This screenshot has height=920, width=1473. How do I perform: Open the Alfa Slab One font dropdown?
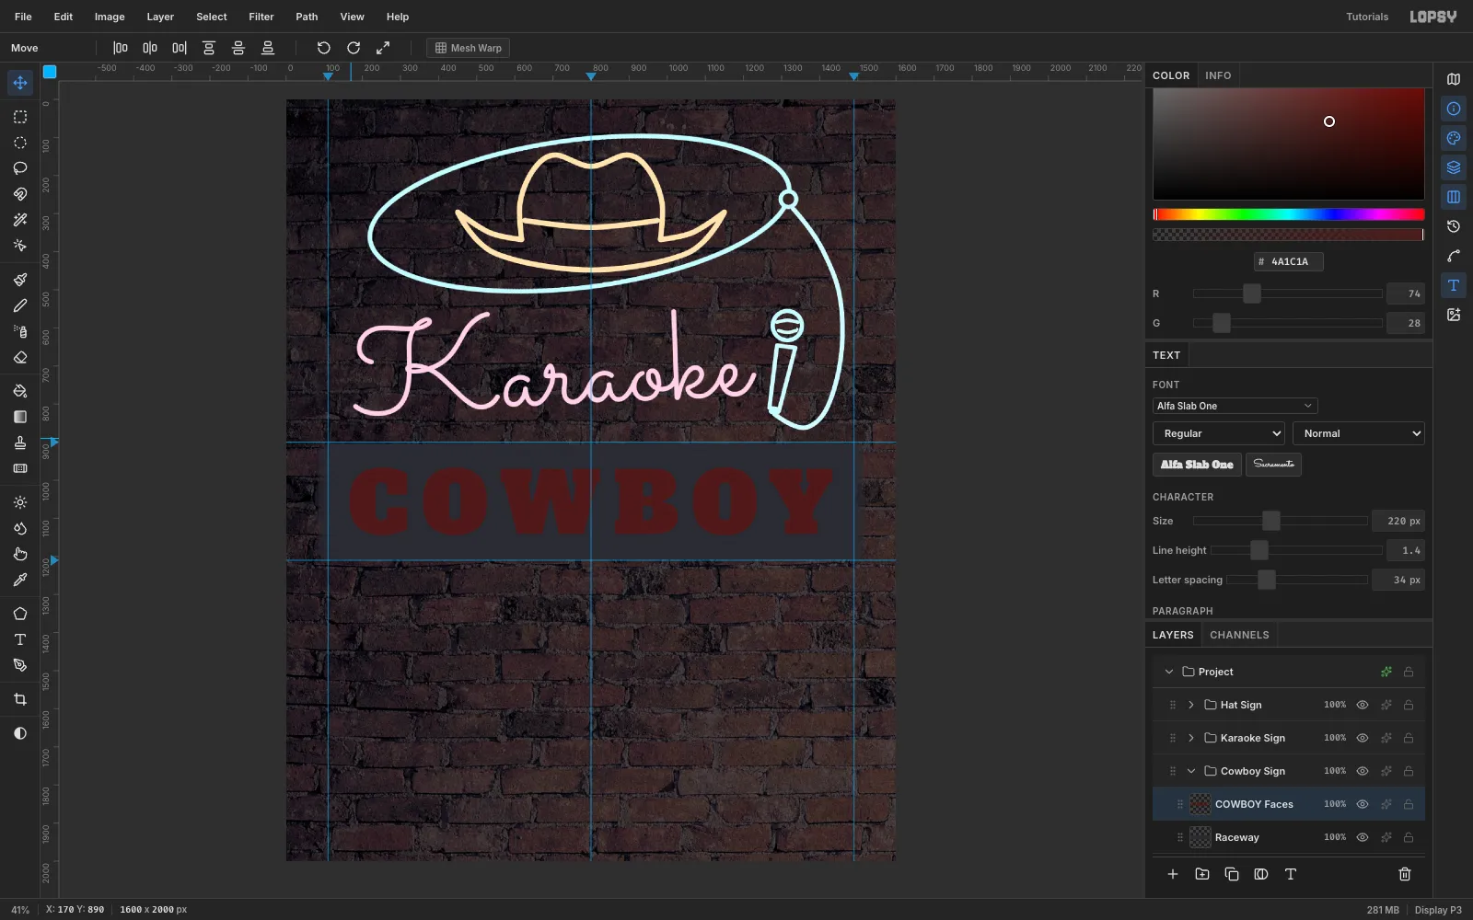[1235, 406]
